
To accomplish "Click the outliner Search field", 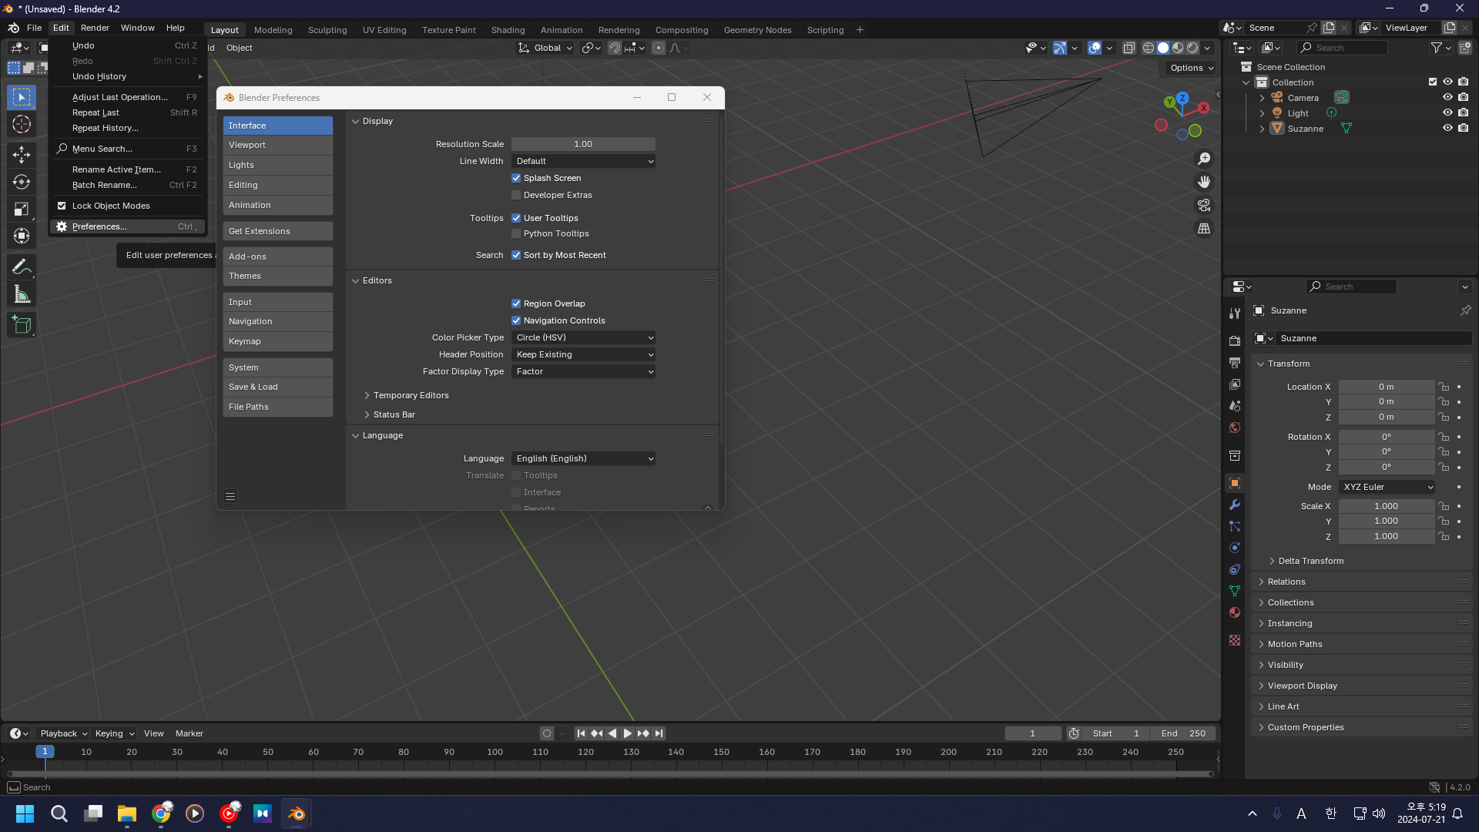I will pyautogui.click(x=1342, y=48).
